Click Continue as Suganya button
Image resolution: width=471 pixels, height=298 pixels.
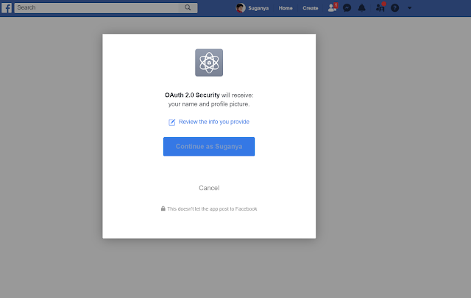[x=209, y=147]
